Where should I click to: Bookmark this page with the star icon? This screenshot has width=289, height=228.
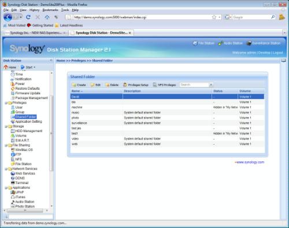pos(214,17)
